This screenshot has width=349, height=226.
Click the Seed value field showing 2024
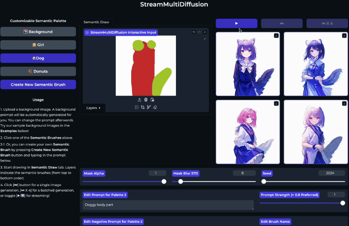click(x=332, y=173)
